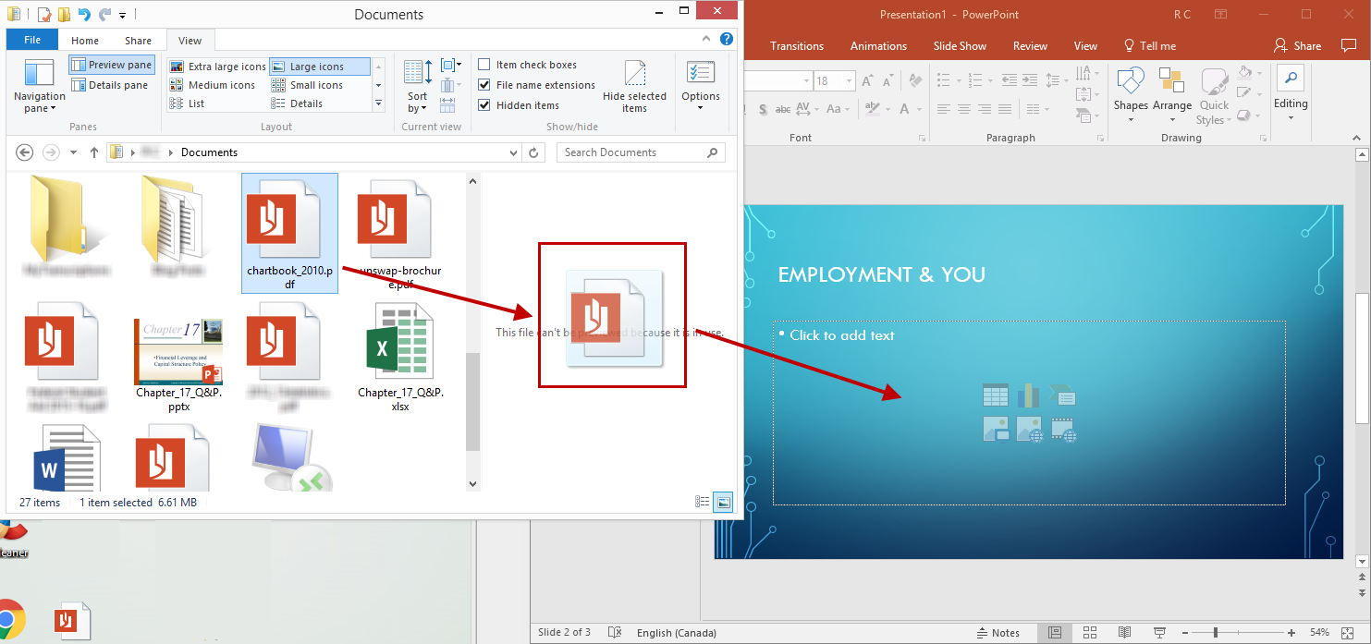The width and height of the screenshot is (1371, 644).
Task: Click Size all columns to fit icon
Action: pos(447,103)
